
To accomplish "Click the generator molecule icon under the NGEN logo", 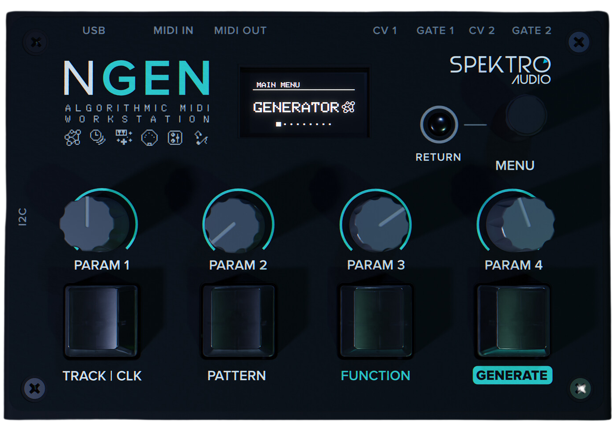I will (73, 138).
